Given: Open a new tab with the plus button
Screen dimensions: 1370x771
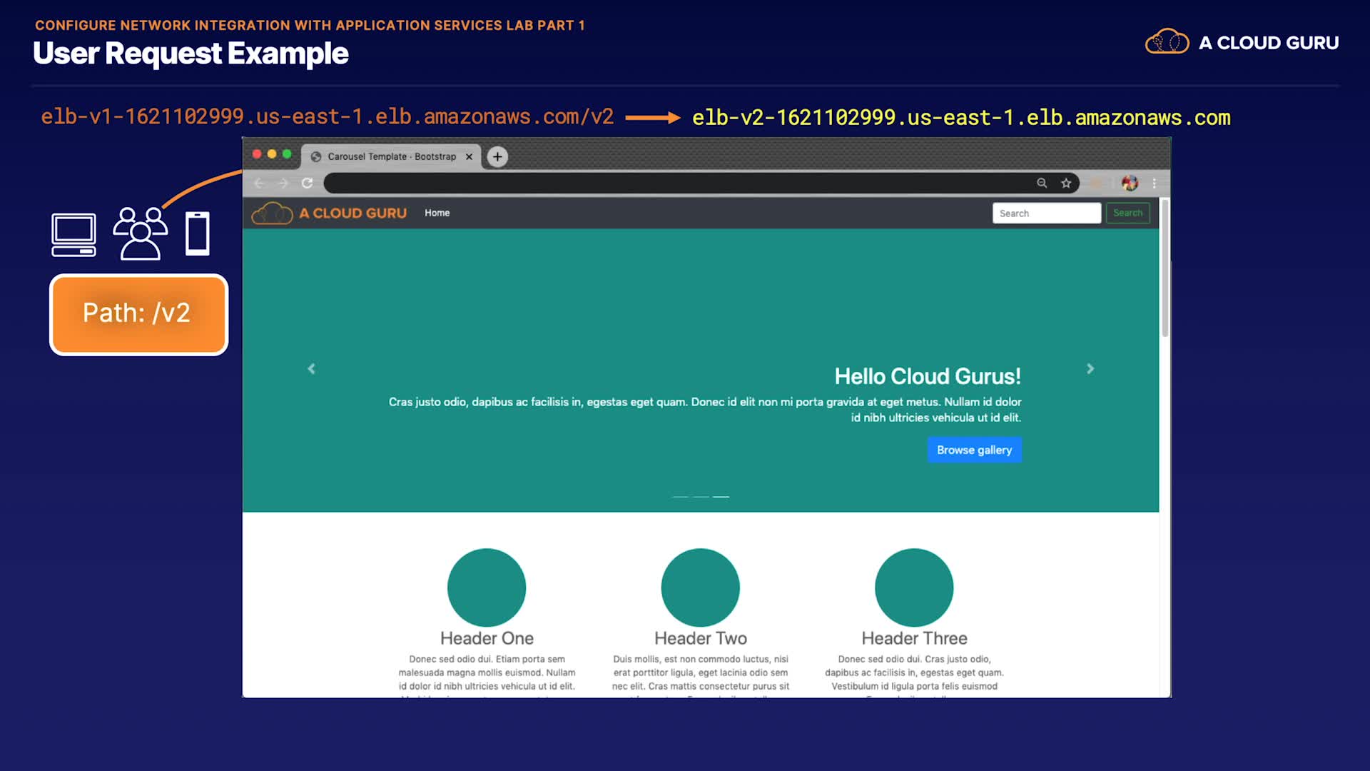Looking at the screenshot, I should [x=497, y=156].
